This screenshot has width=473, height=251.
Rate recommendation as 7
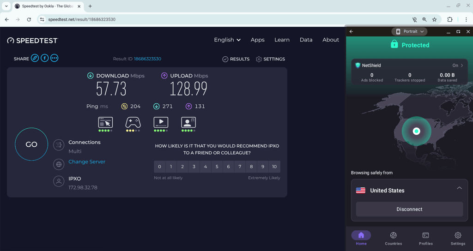240,167
